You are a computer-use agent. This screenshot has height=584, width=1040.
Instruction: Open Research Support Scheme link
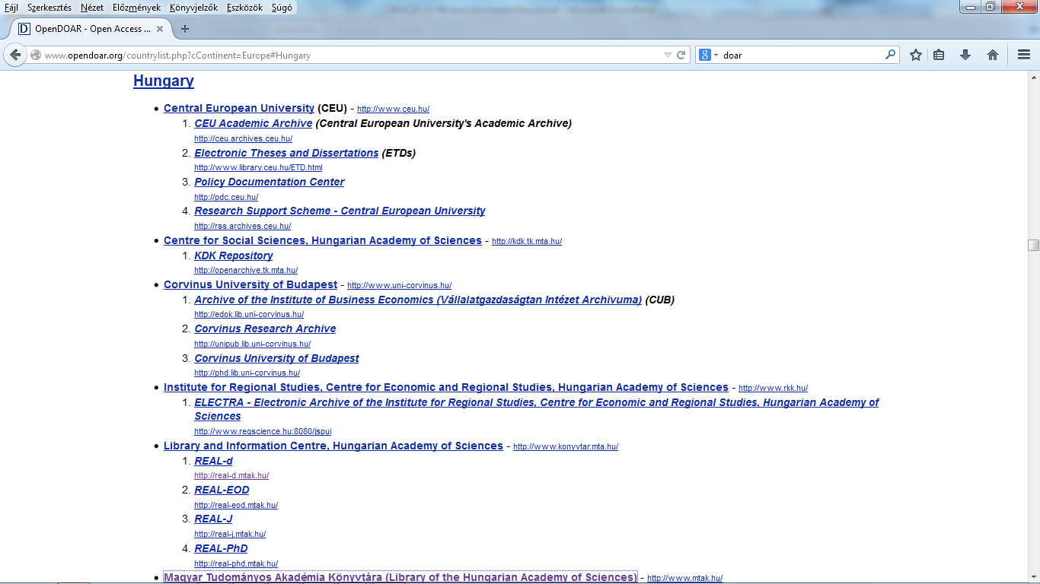pos(340,211)
